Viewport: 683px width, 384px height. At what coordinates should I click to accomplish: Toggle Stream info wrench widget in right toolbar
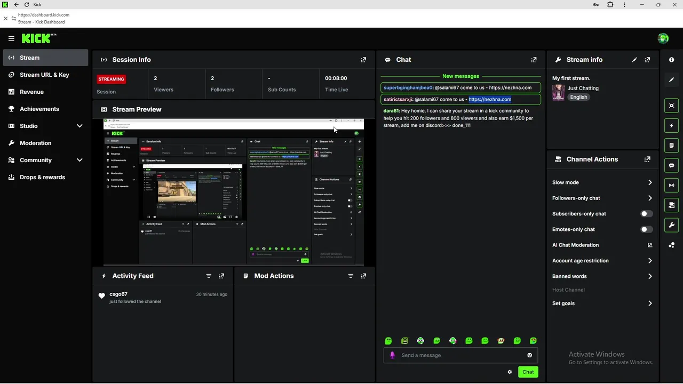[x=672, y=225]
